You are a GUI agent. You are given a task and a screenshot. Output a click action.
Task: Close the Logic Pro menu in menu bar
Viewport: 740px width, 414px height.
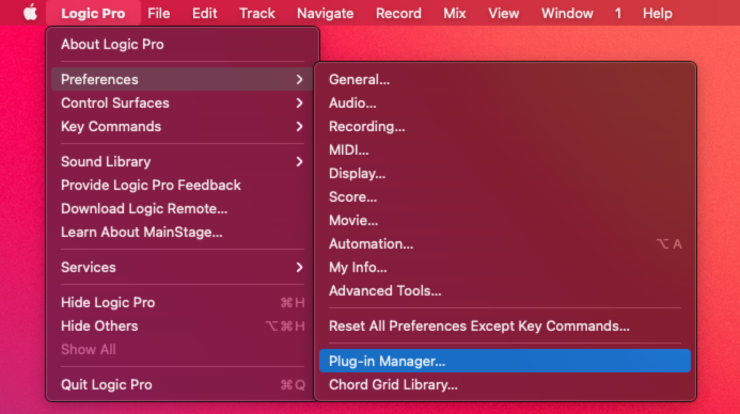(93, 13)
